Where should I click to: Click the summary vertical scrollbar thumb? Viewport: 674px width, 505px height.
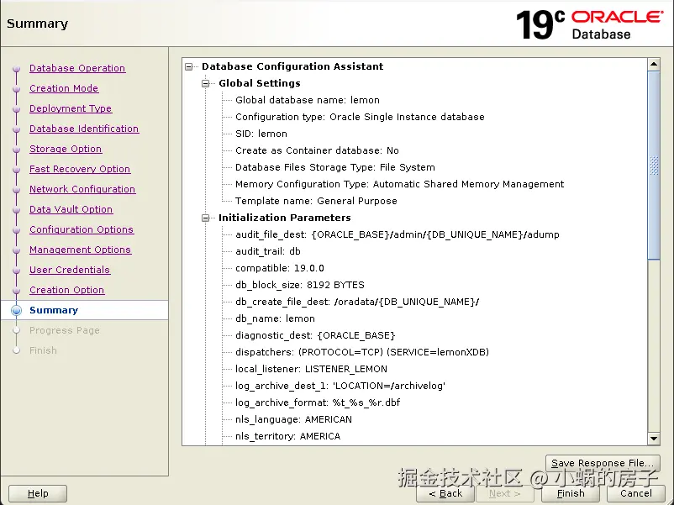654,166
